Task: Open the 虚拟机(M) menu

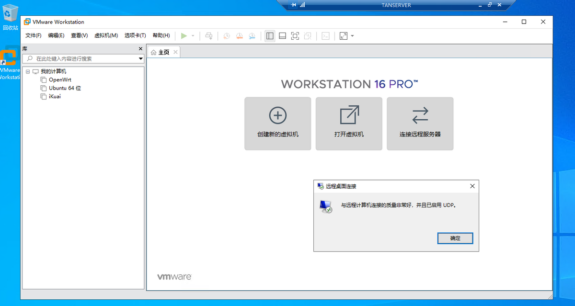Action: pos(106,35)
